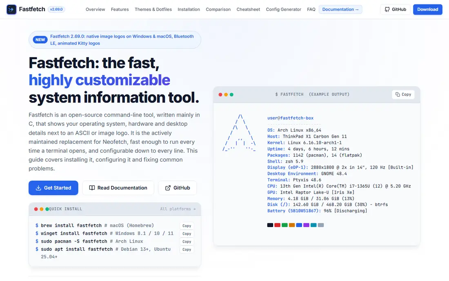Copy the brew install fastfetch command
This screenshot has height=281, width=449.
(x=187, y=226)
